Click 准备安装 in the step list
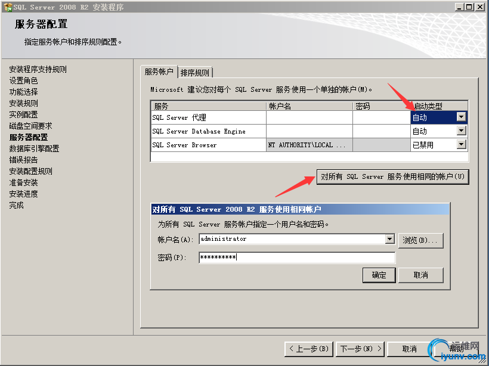The width and height of the screenshot is (489, 366). [x=23, y=182]
